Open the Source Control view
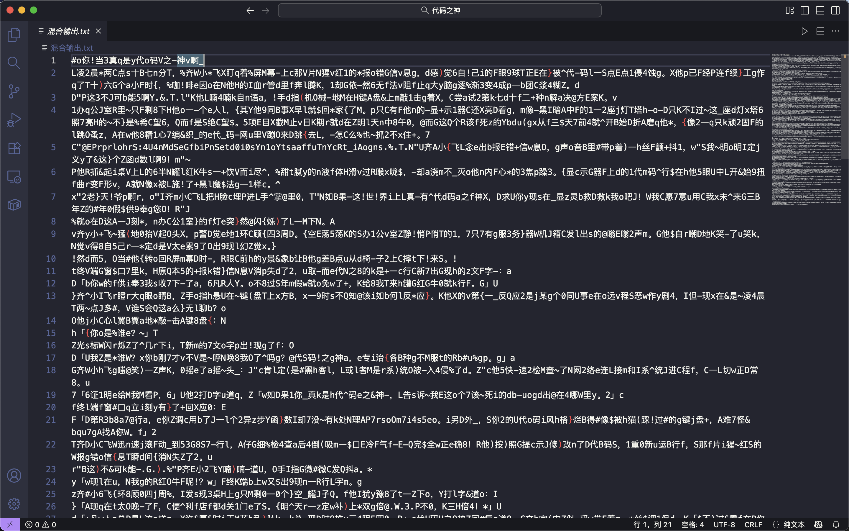 14,91
